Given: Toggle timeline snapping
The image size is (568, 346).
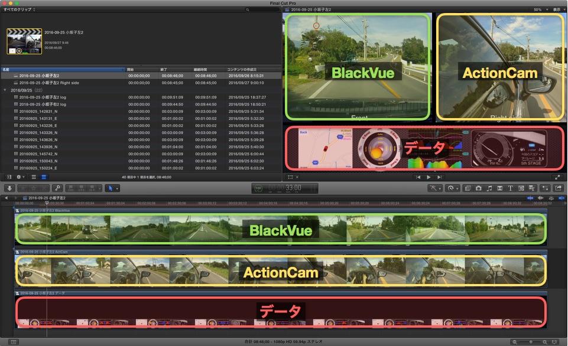Looking at the screenshot, I should click(561, 198).
